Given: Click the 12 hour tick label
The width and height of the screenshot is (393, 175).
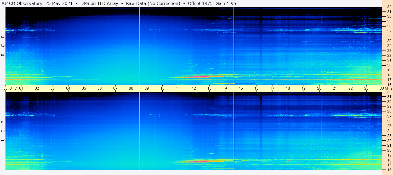Looking at the screenshot, I should 194,88.
